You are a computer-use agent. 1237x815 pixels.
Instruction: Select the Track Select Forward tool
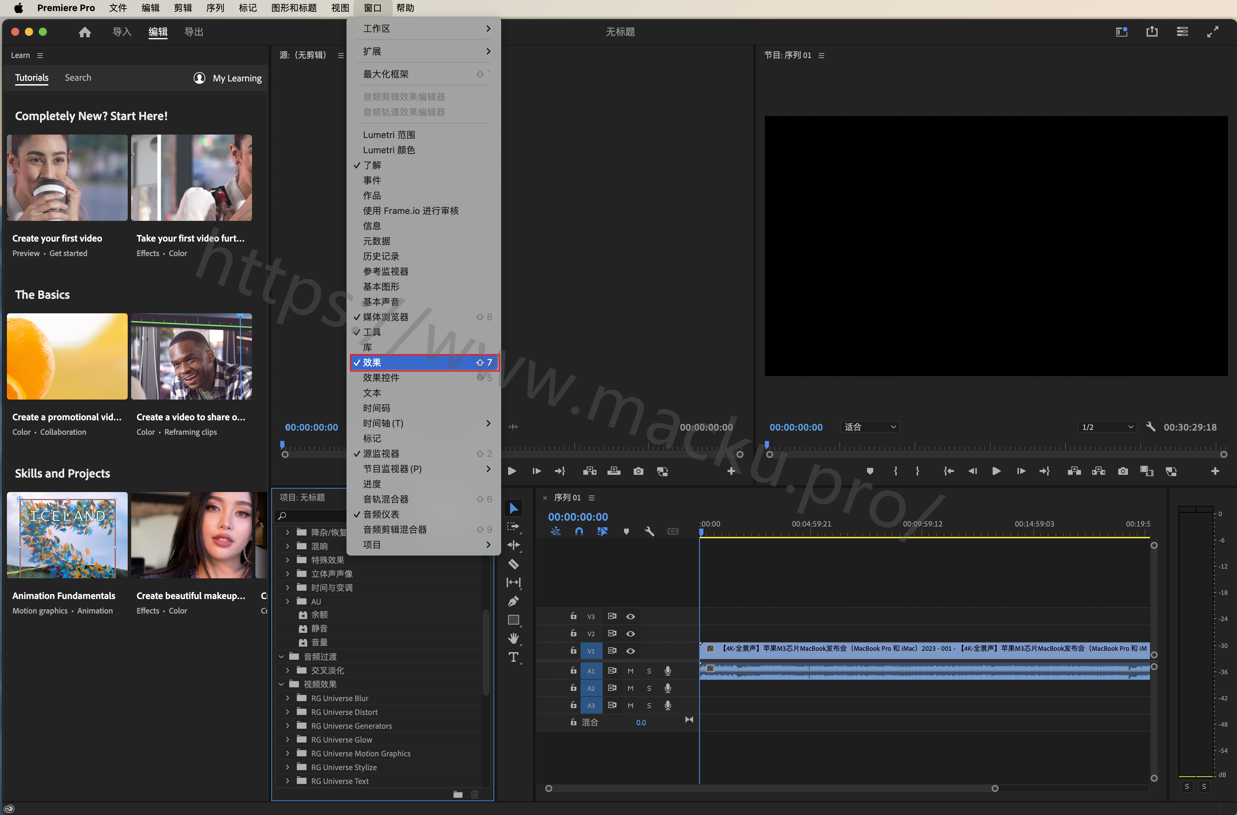click(514, 527)
